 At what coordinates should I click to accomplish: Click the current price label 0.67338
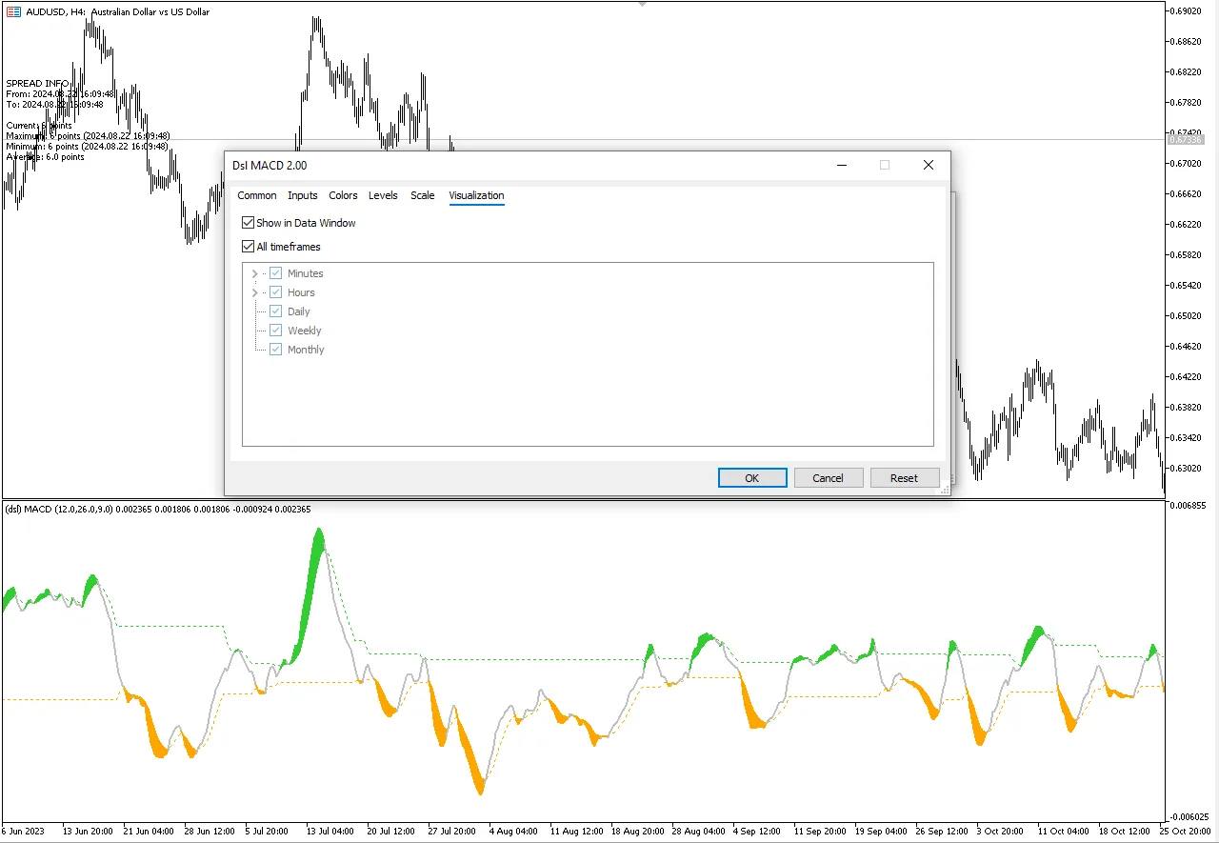pyautogui.click(x=1185, y=140)
